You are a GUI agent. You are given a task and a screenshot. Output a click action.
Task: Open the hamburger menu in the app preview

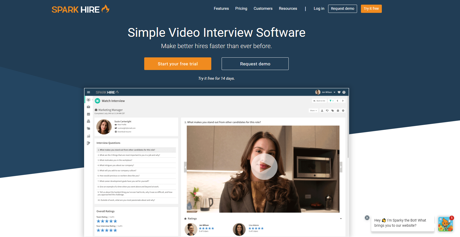(88, 92)
